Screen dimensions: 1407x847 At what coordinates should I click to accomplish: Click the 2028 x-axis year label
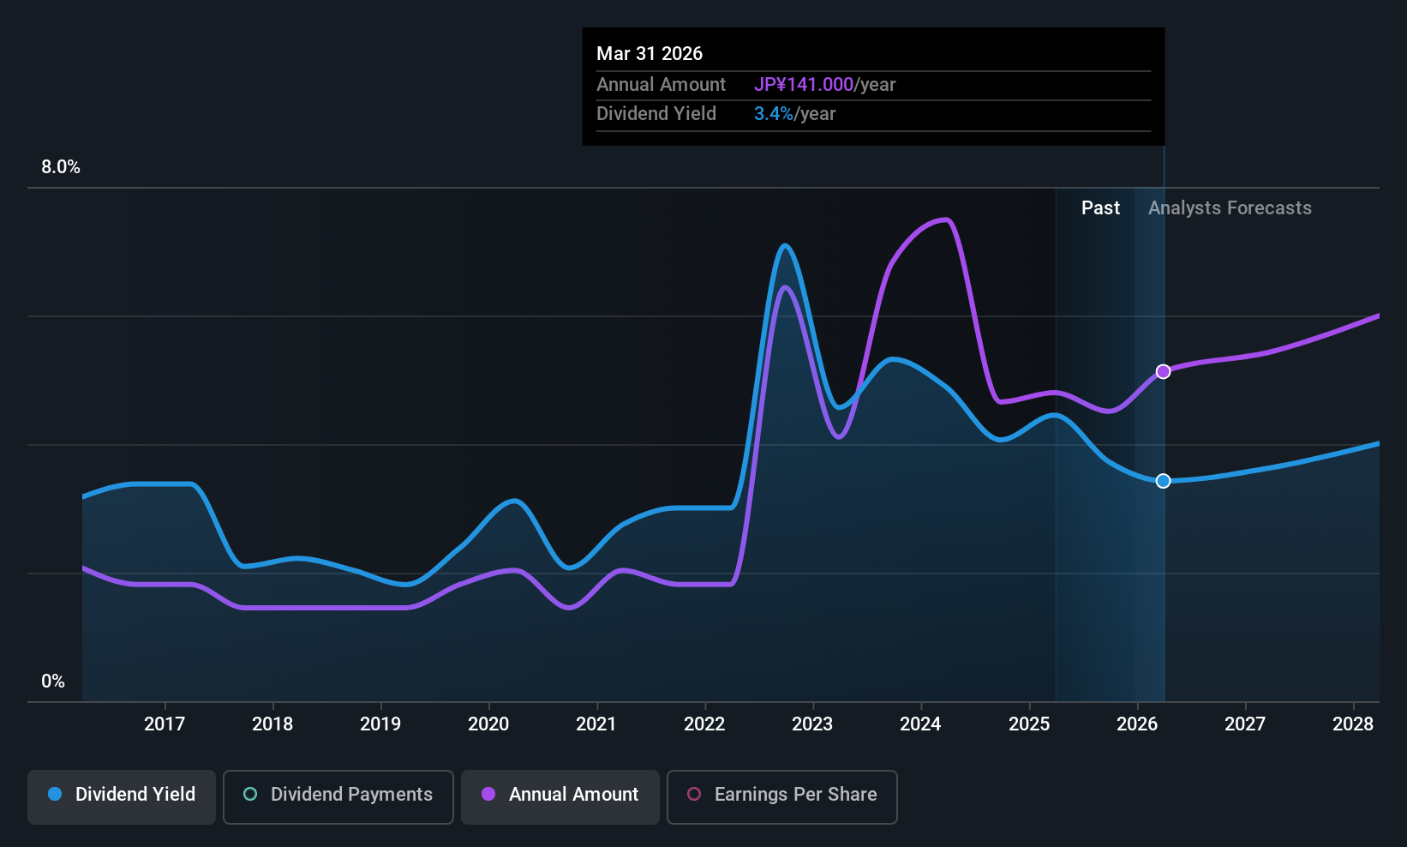point(1353,724)
